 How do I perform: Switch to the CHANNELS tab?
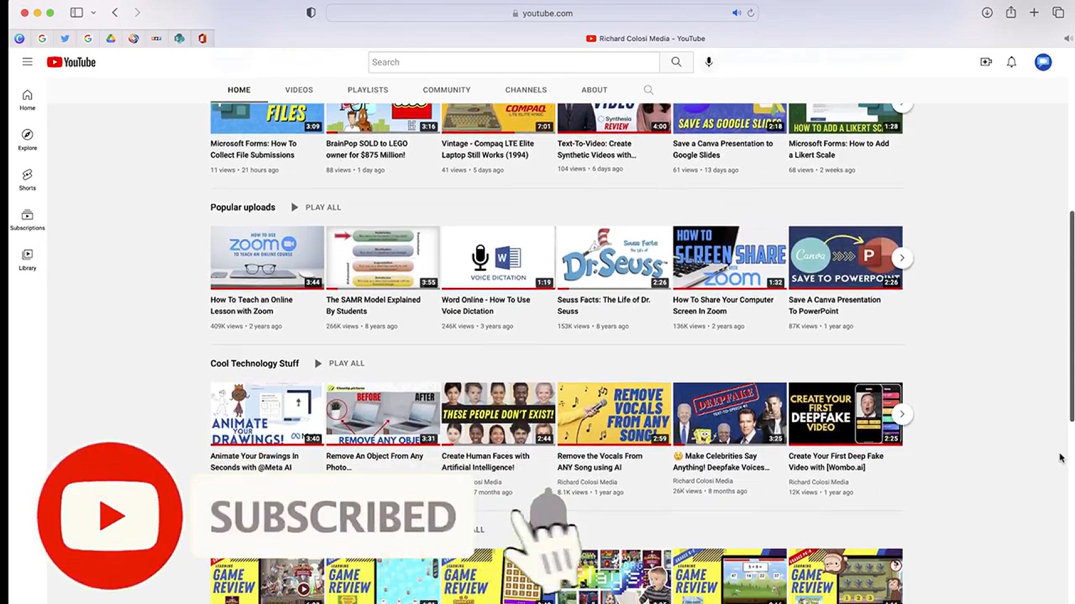[526, 90]
